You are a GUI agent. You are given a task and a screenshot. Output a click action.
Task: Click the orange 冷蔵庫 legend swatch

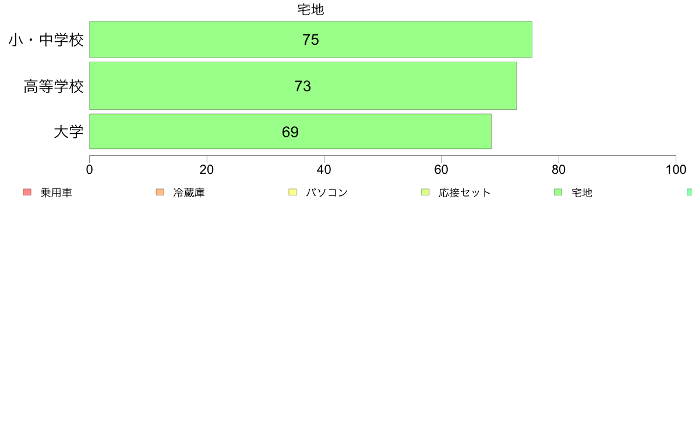(x=160, y=192)
